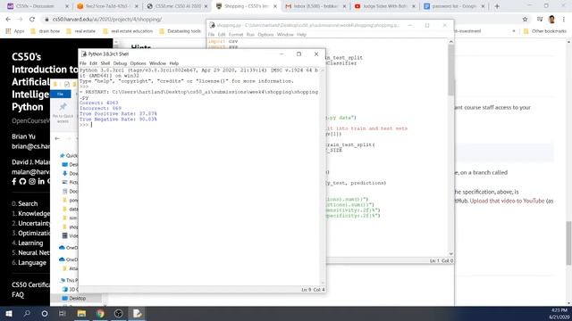The height and width of the screenshot is (321, 572).
Task: Switch to Chrome from the taskbar
Action: click(x=100, y=313)
